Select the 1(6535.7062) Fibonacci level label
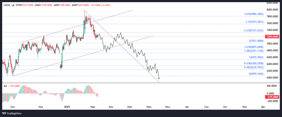The height and width of the screenshot is (117, 282). (256, 57)
